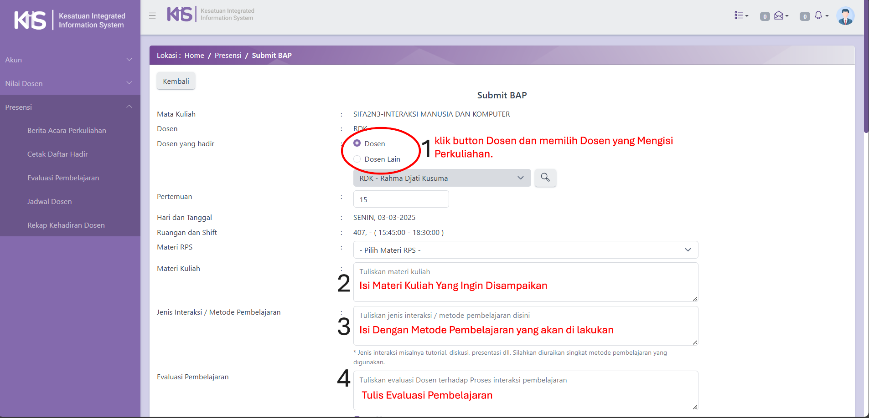Select the Dosen radio button

point(357,143)
